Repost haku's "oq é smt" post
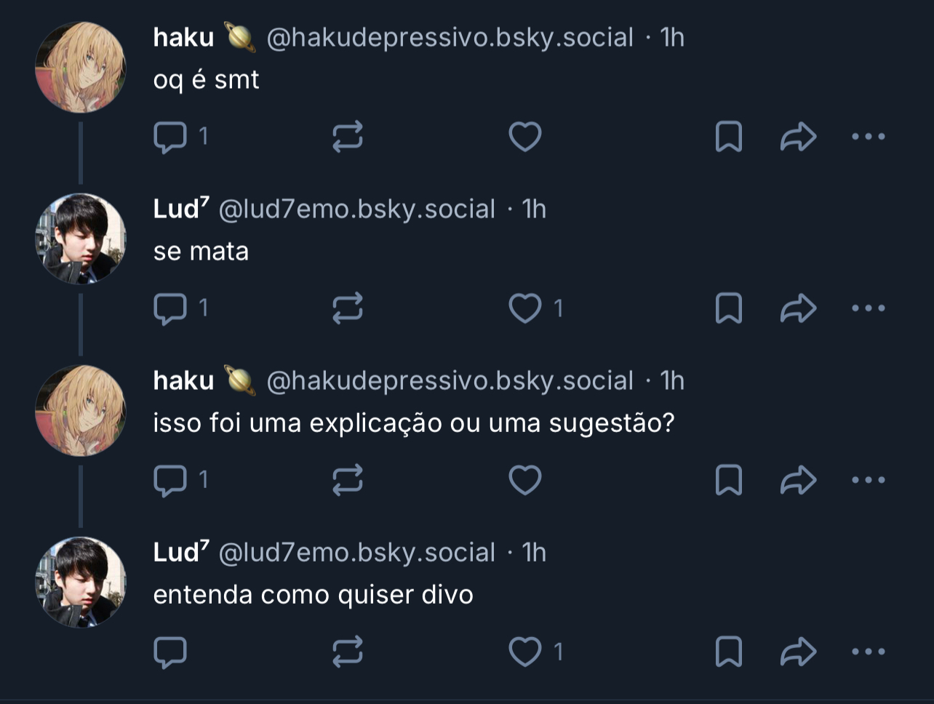 coord(347,137)
